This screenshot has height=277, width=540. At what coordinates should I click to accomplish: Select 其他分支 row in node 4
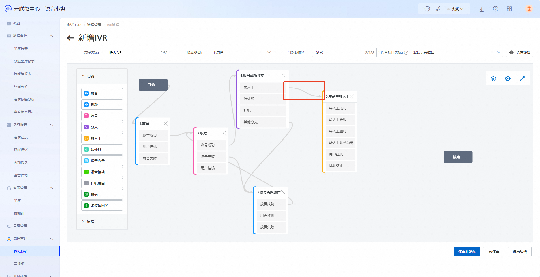coord(263,122)
